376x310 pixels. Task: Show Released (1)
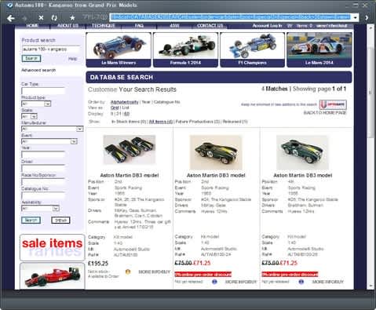tap(235, 122)
